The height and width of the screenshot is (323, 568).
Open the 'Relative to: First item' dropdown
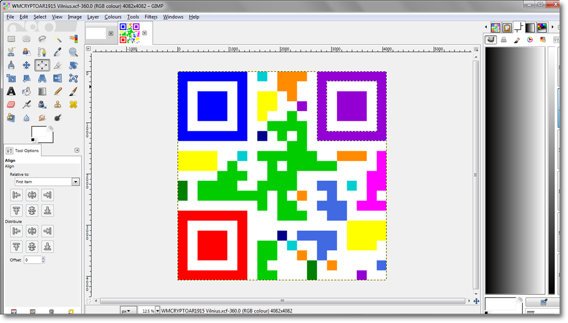point(47,182)
